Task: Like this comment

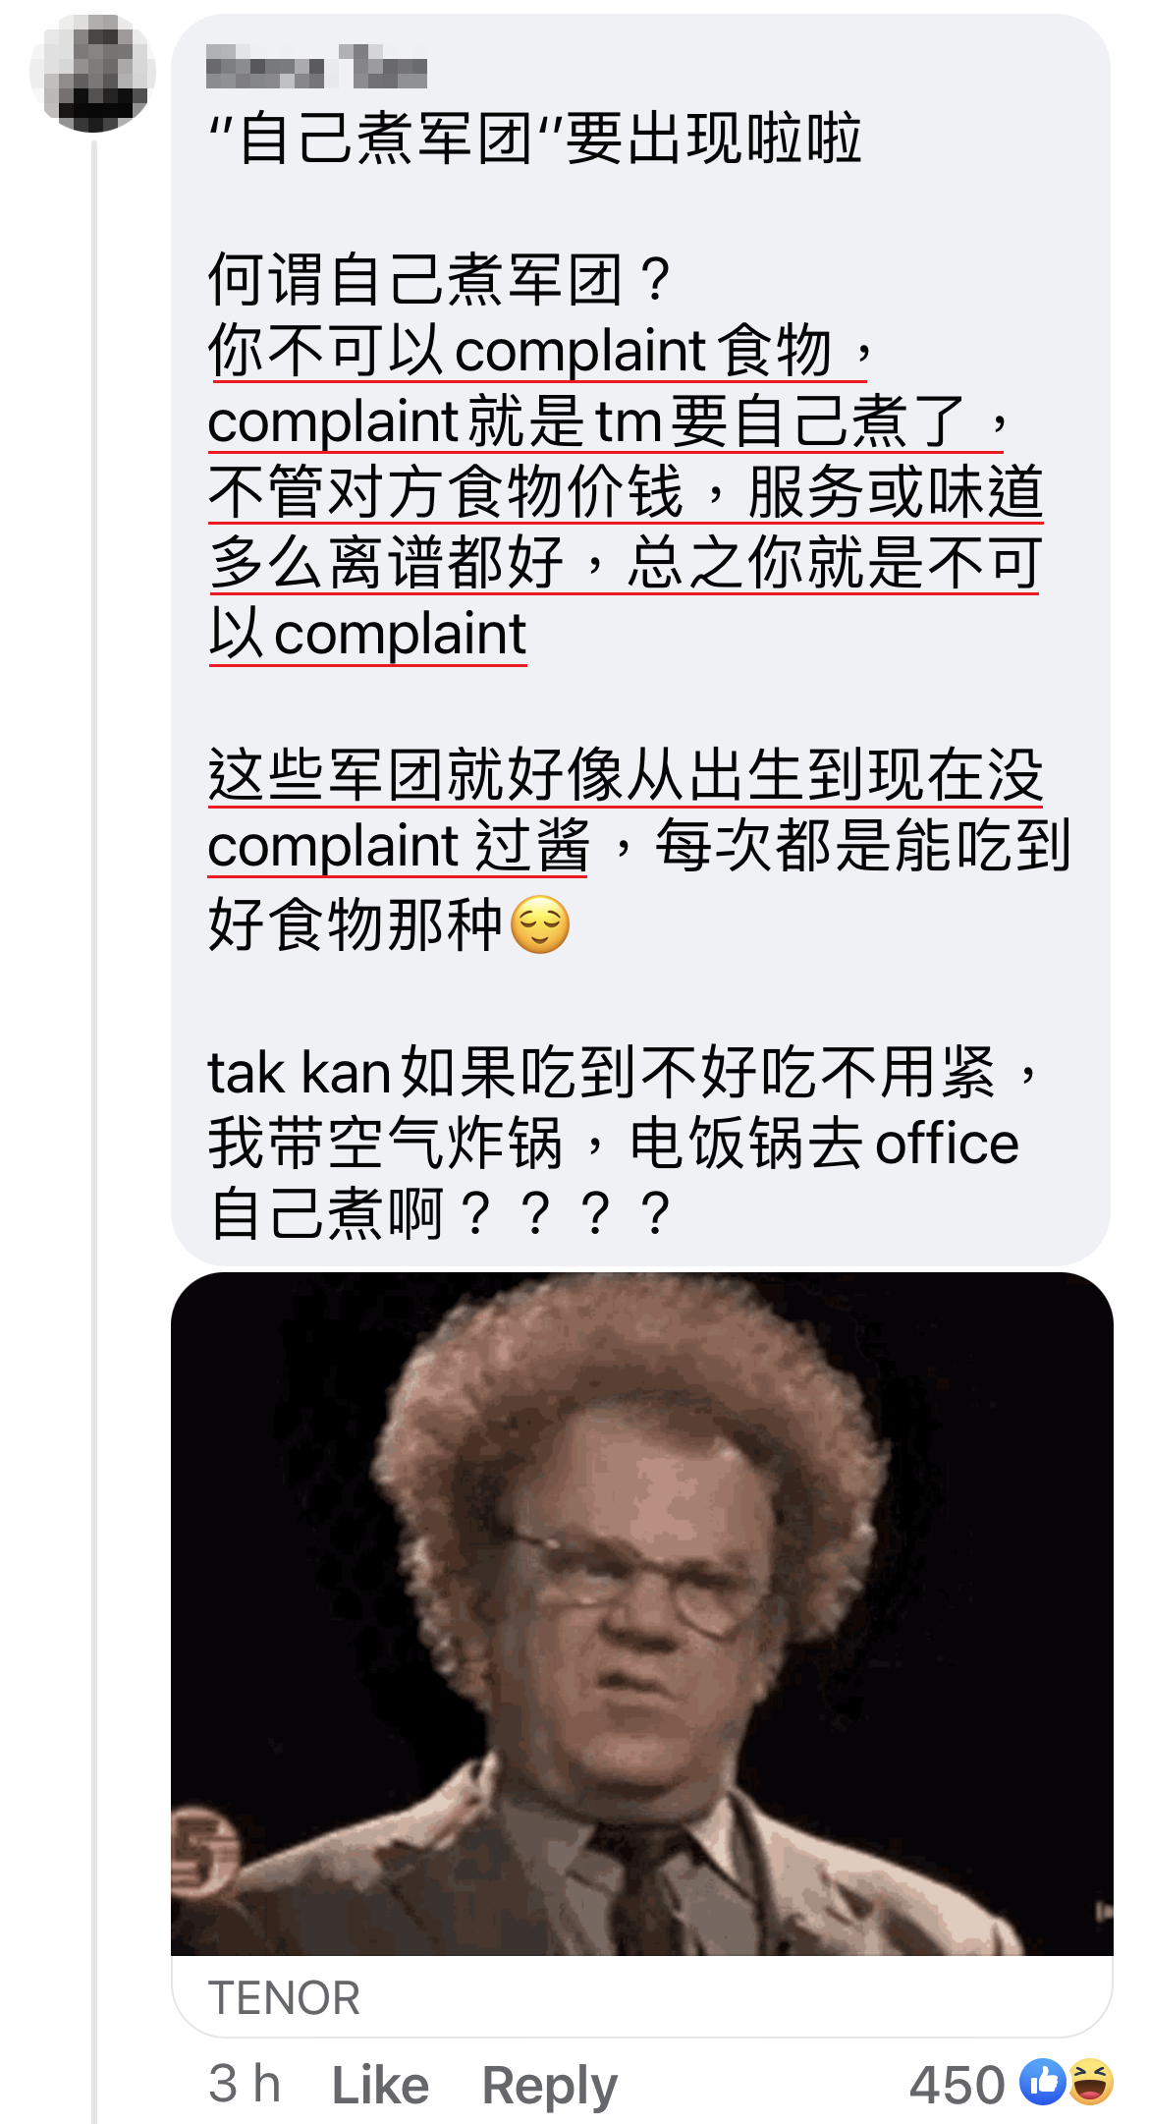Action: (x=380, y=2085)
